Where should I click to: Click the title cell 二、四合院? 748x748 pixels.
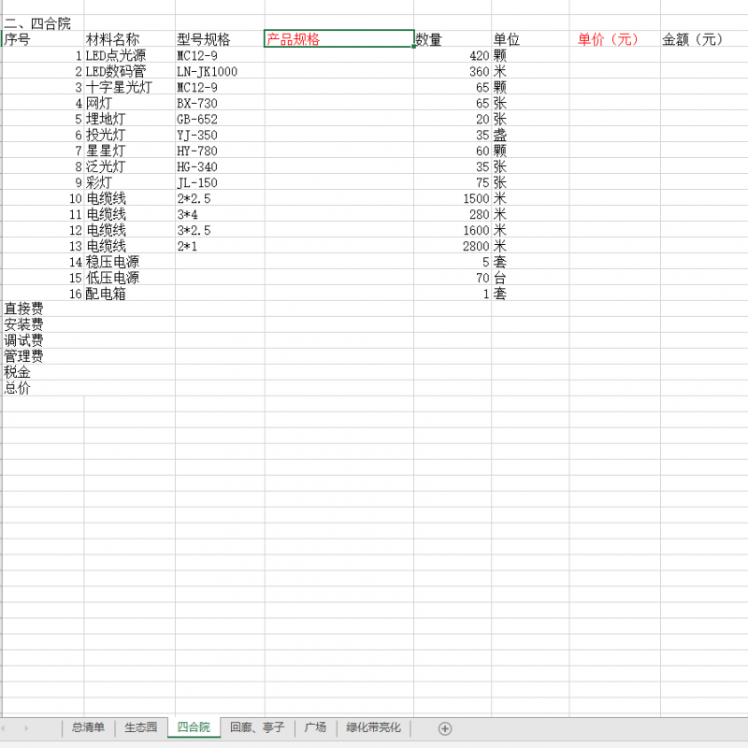pyautogui.click(x=37, y=23)
